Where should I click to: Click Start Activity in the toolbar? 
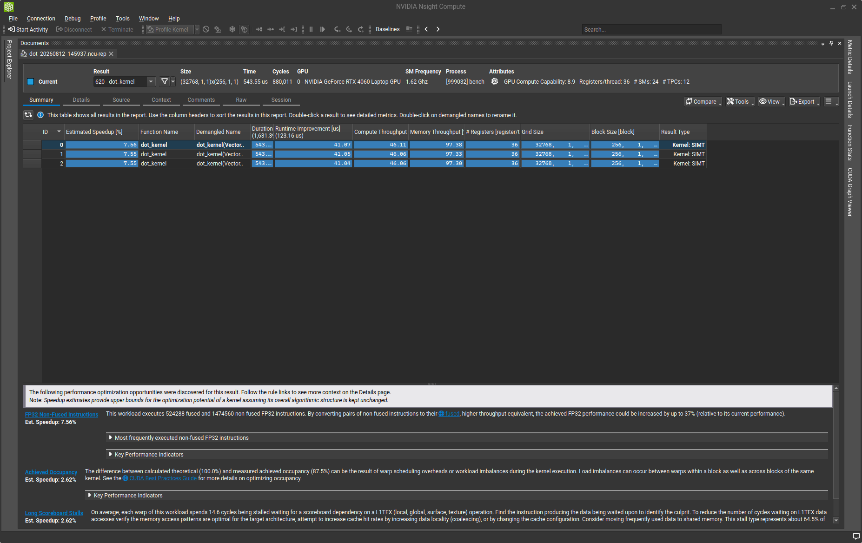tap(28, 29)
